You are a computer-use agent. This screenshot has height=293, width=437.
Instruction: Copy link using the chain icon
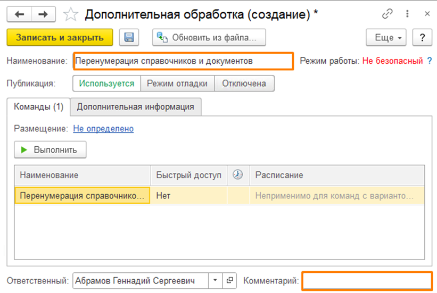tap(389, 14)
